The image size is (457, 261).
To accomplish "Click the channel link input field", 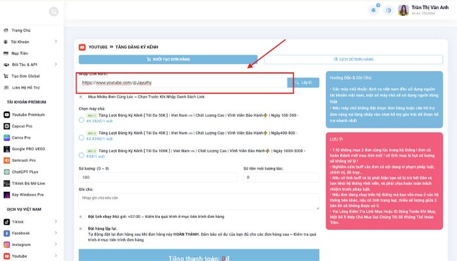I will click(183, 83).
